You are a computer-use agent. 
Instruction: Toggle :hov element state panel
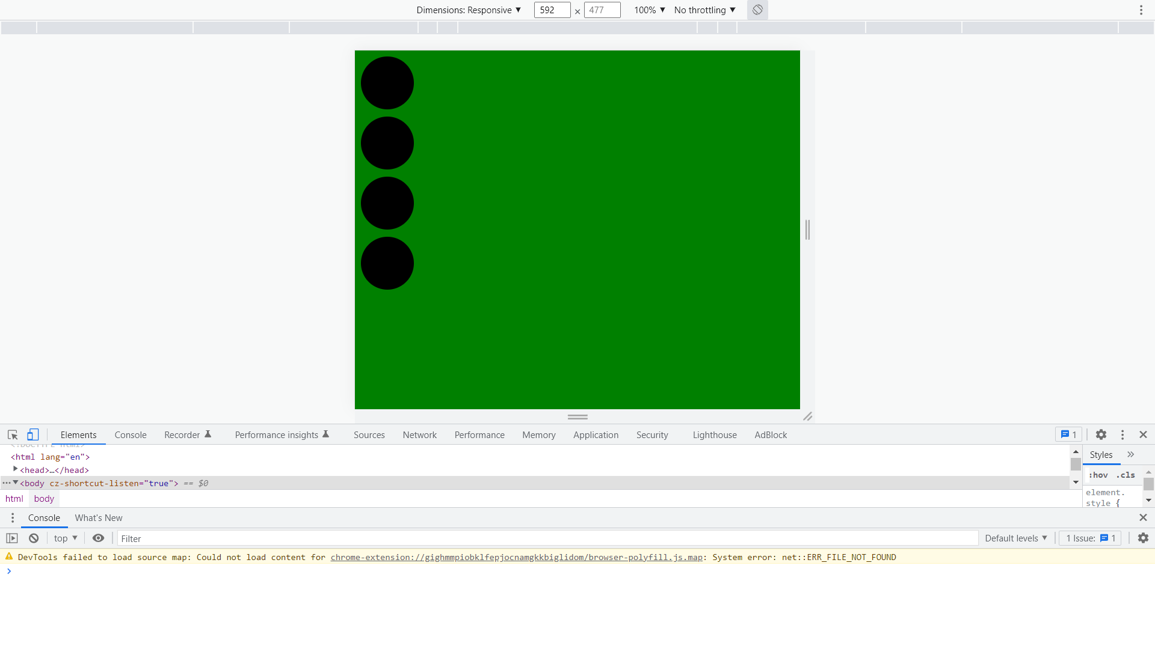click(1098, 475)
